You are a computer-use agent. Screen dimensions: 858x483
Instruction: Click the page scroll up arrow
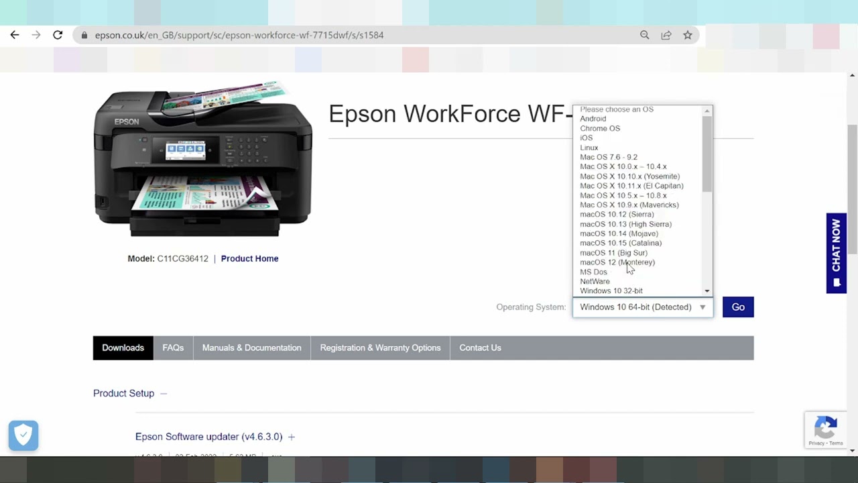tap(852, 76)
